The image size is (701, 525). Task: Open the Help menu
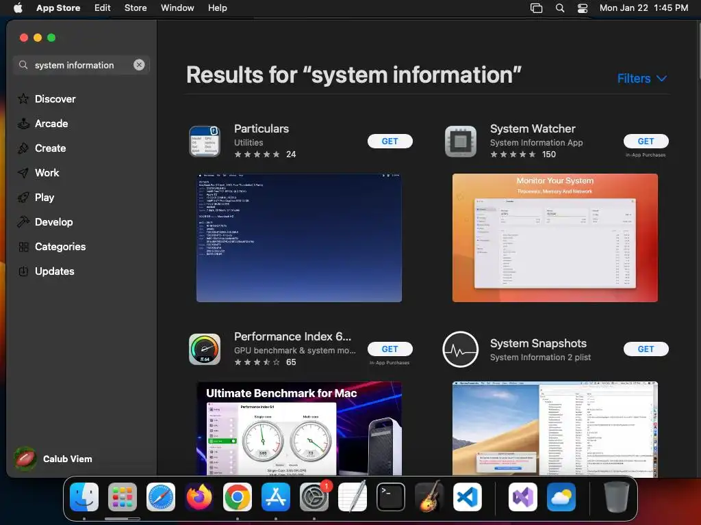tap(217, 8)
